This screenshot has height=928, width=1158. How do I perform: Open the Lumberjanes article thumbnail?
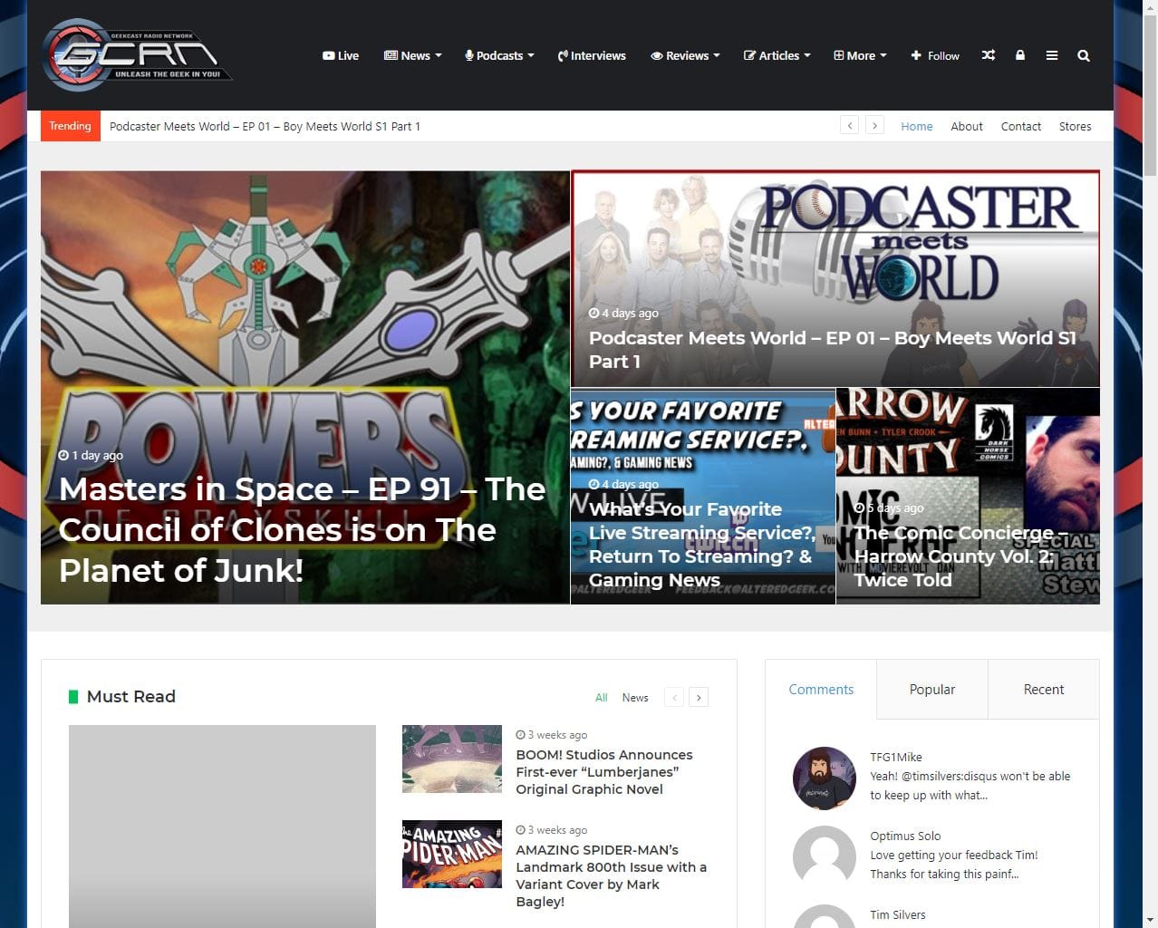452,759
